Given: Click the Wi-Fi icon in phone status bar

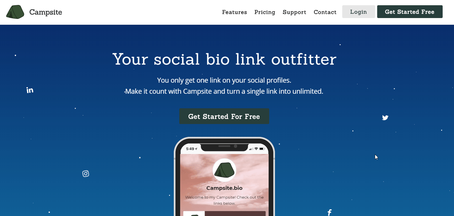Looking at the screenshot, I should tap(256, 149).
